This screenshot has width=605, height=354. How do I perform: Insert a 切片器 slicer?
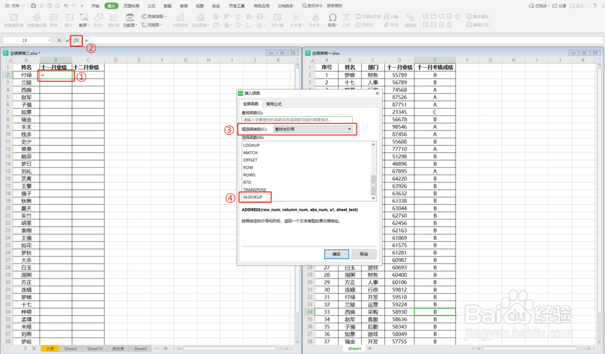pyautogui.click(x=277, y=21)
